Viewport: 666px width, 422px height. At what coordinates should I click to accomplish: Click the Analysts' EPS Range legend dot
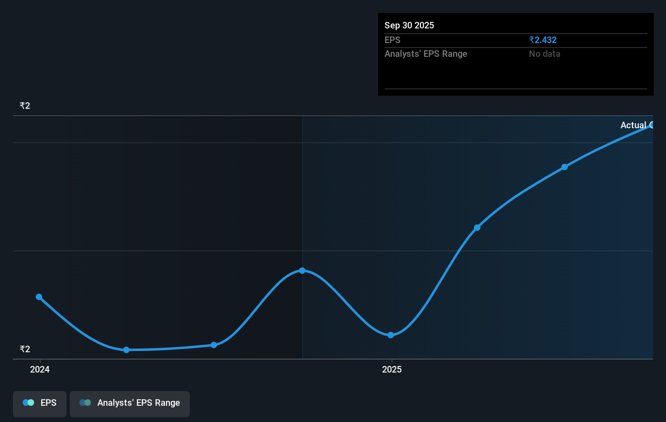click(85, 403)
